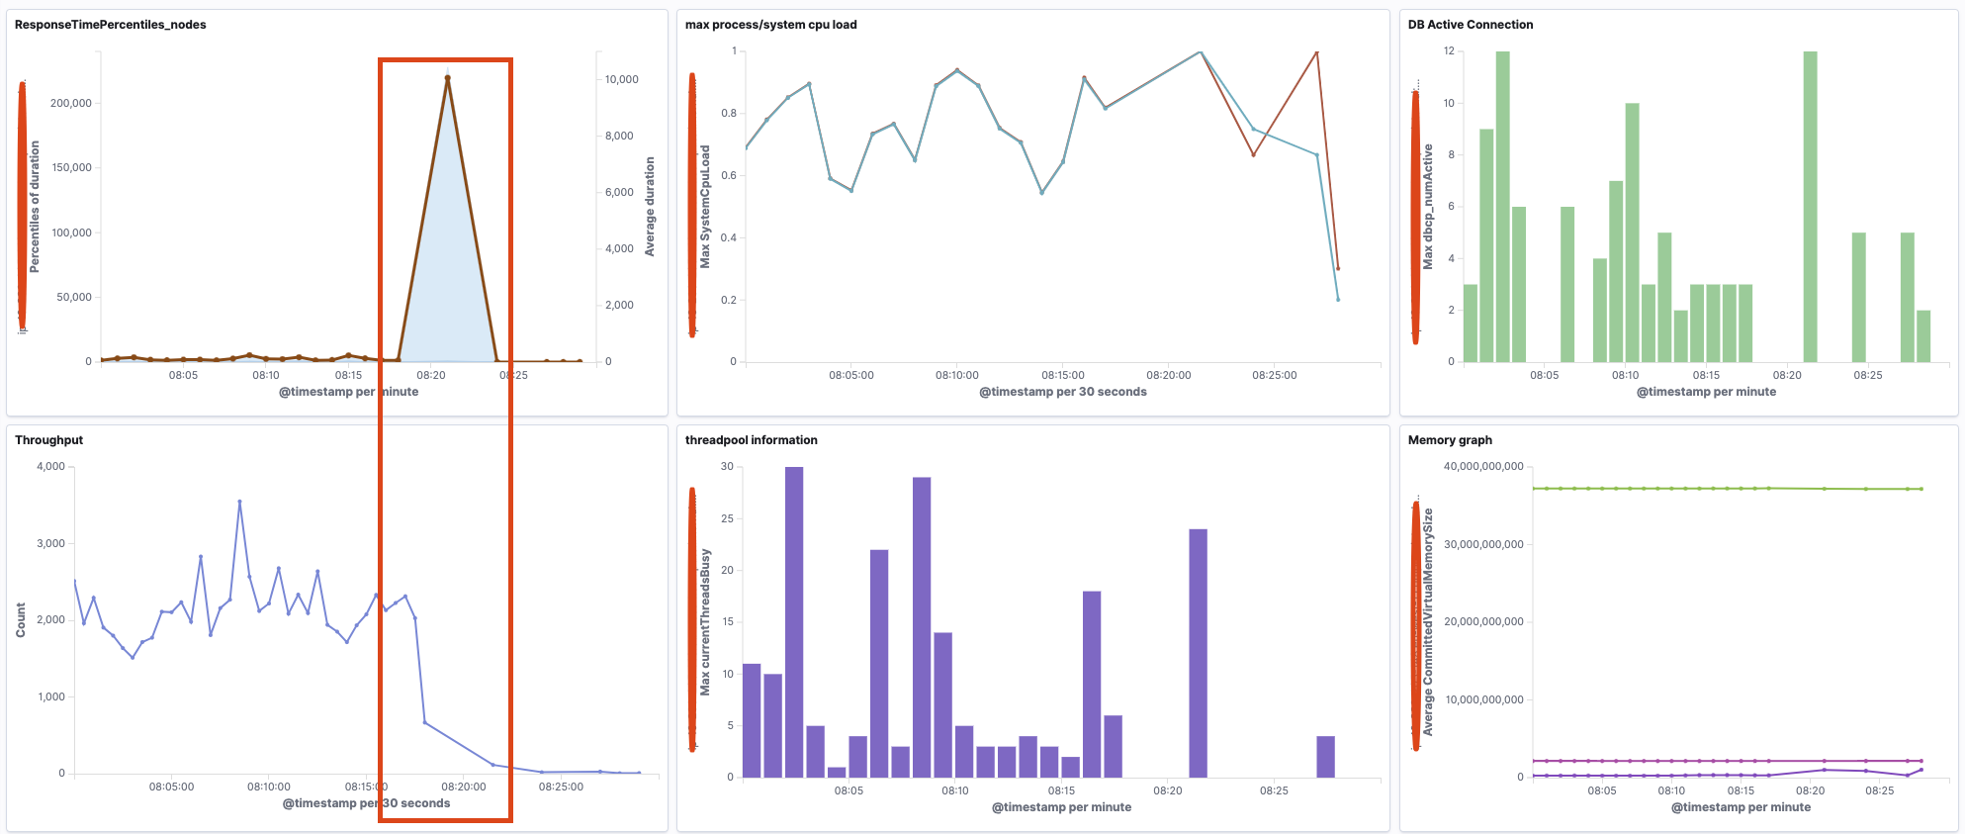Click the final short DB connection bar

(x=1923, y=336)
